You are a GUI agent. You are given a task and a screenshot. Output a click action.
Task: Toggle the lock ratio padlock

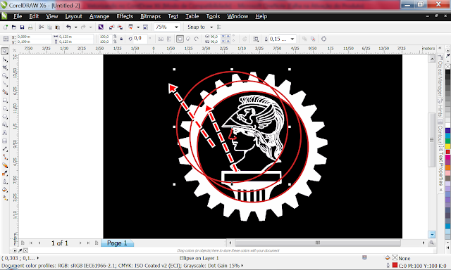pyautogui.click(x=121, y=39)
